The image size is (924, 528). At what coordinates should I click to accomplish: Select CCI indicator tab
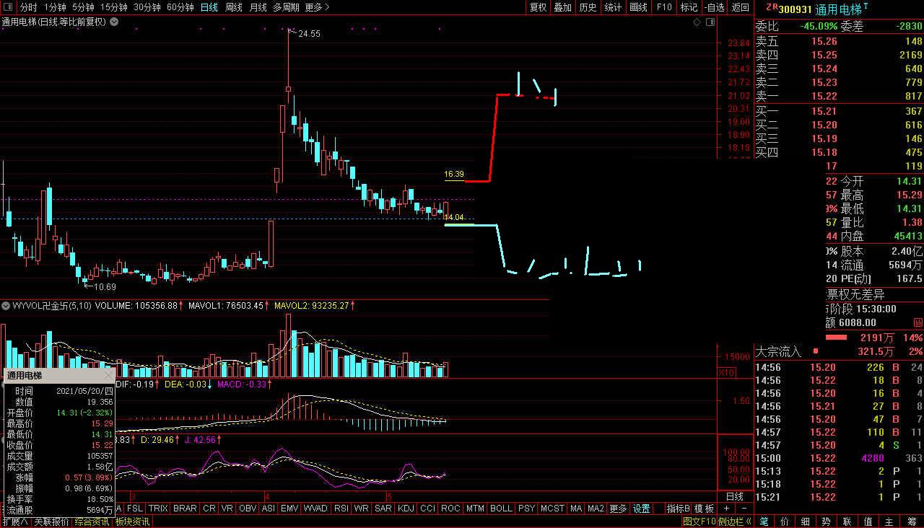(x=428, y=509)
